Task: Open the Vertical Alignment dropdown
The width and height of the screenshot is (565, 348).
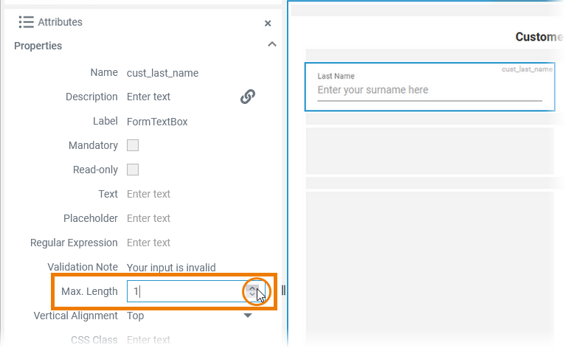Action: click(x=248, y=316)
